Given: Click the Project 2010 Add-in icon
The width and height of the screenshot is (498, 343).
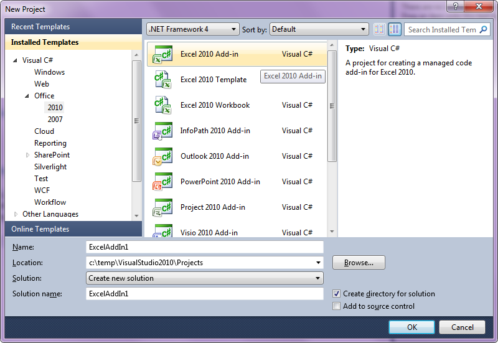Looking at the screenshot, I should [162, 207].
